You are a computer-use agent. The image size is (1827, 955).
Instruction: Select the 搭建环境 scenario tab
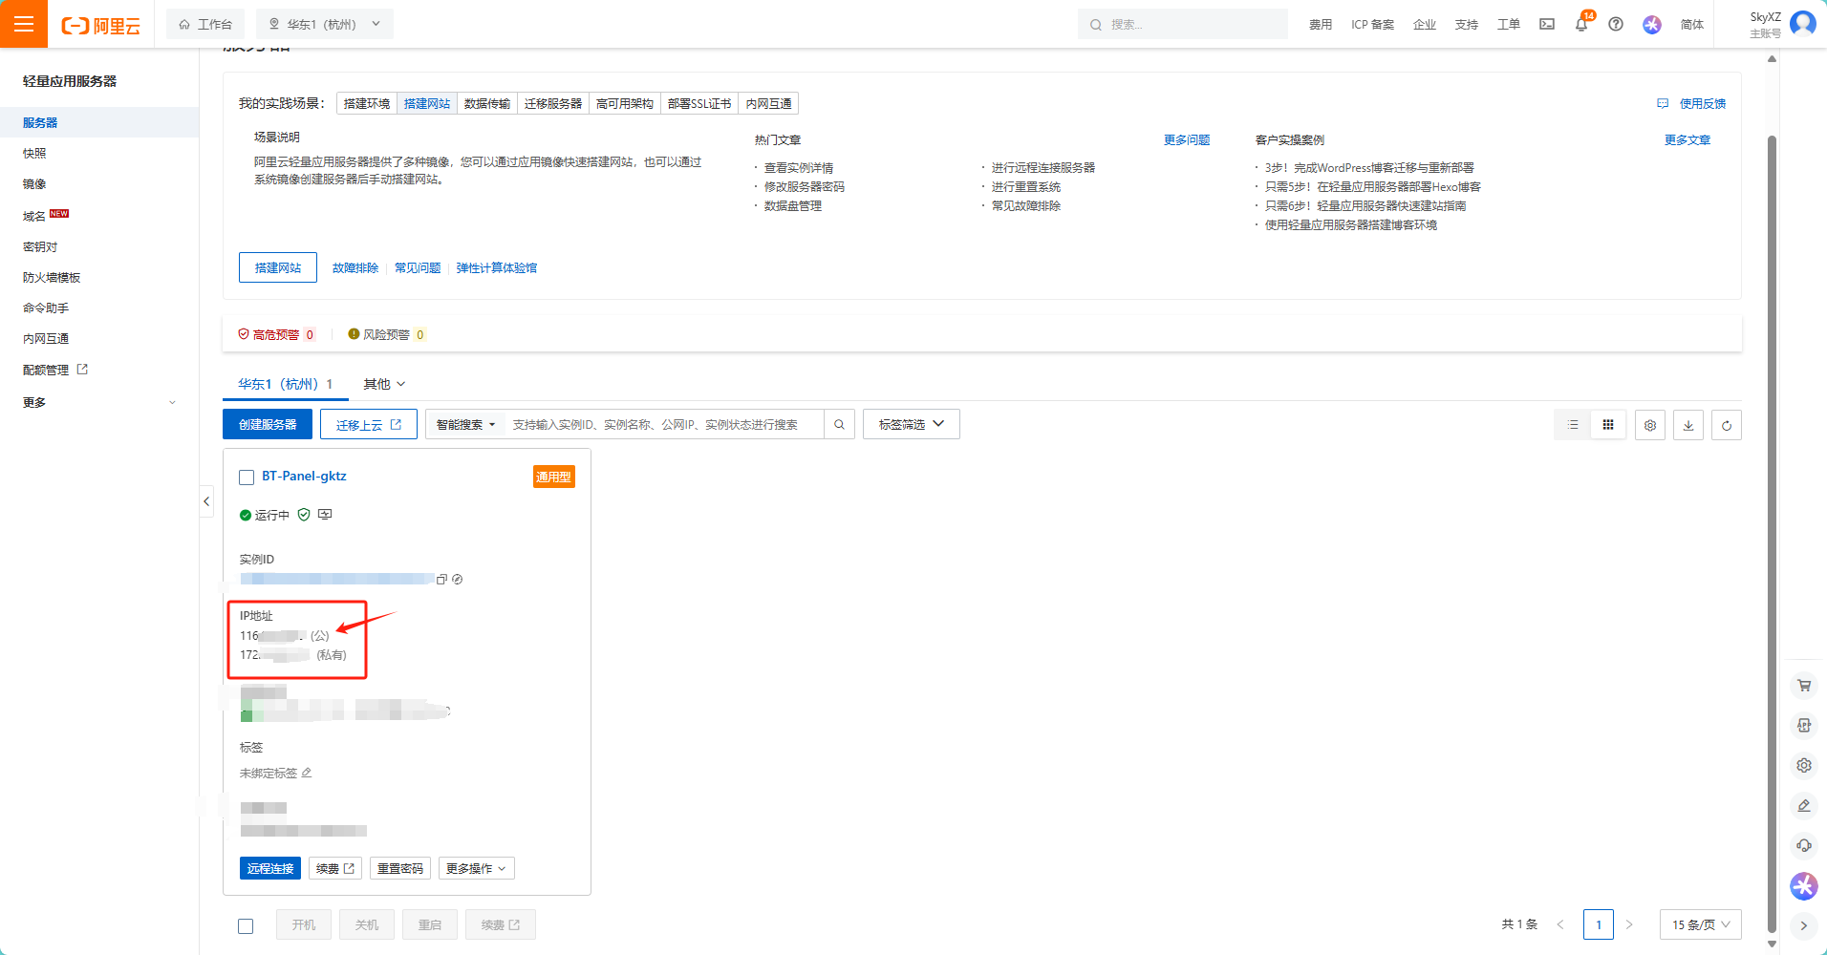tap(367, 103)
